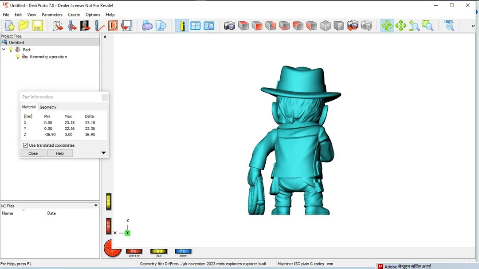Go to previous view with the red-arrow camera
The width and height of the screenshot is (479, 269).
353,26
